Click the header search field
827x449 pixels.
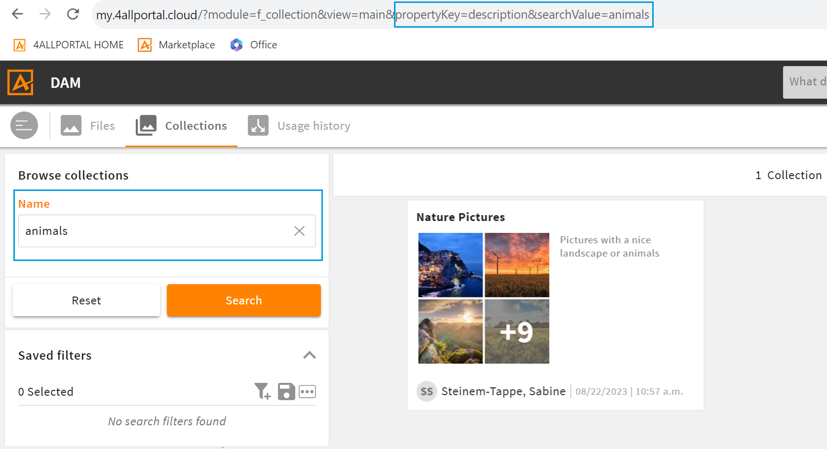pyautogui.click(x=805, y=82)
